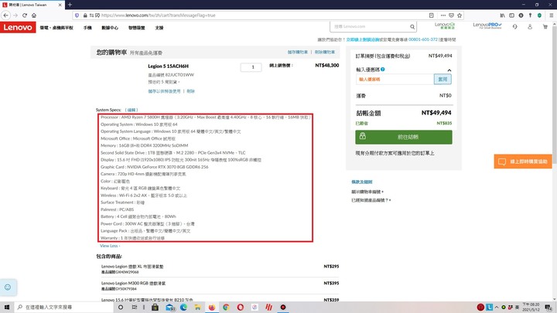Screen dimensions: 557x313
Task: Click the coupon help question-mark icon
Action: (383, 70)
